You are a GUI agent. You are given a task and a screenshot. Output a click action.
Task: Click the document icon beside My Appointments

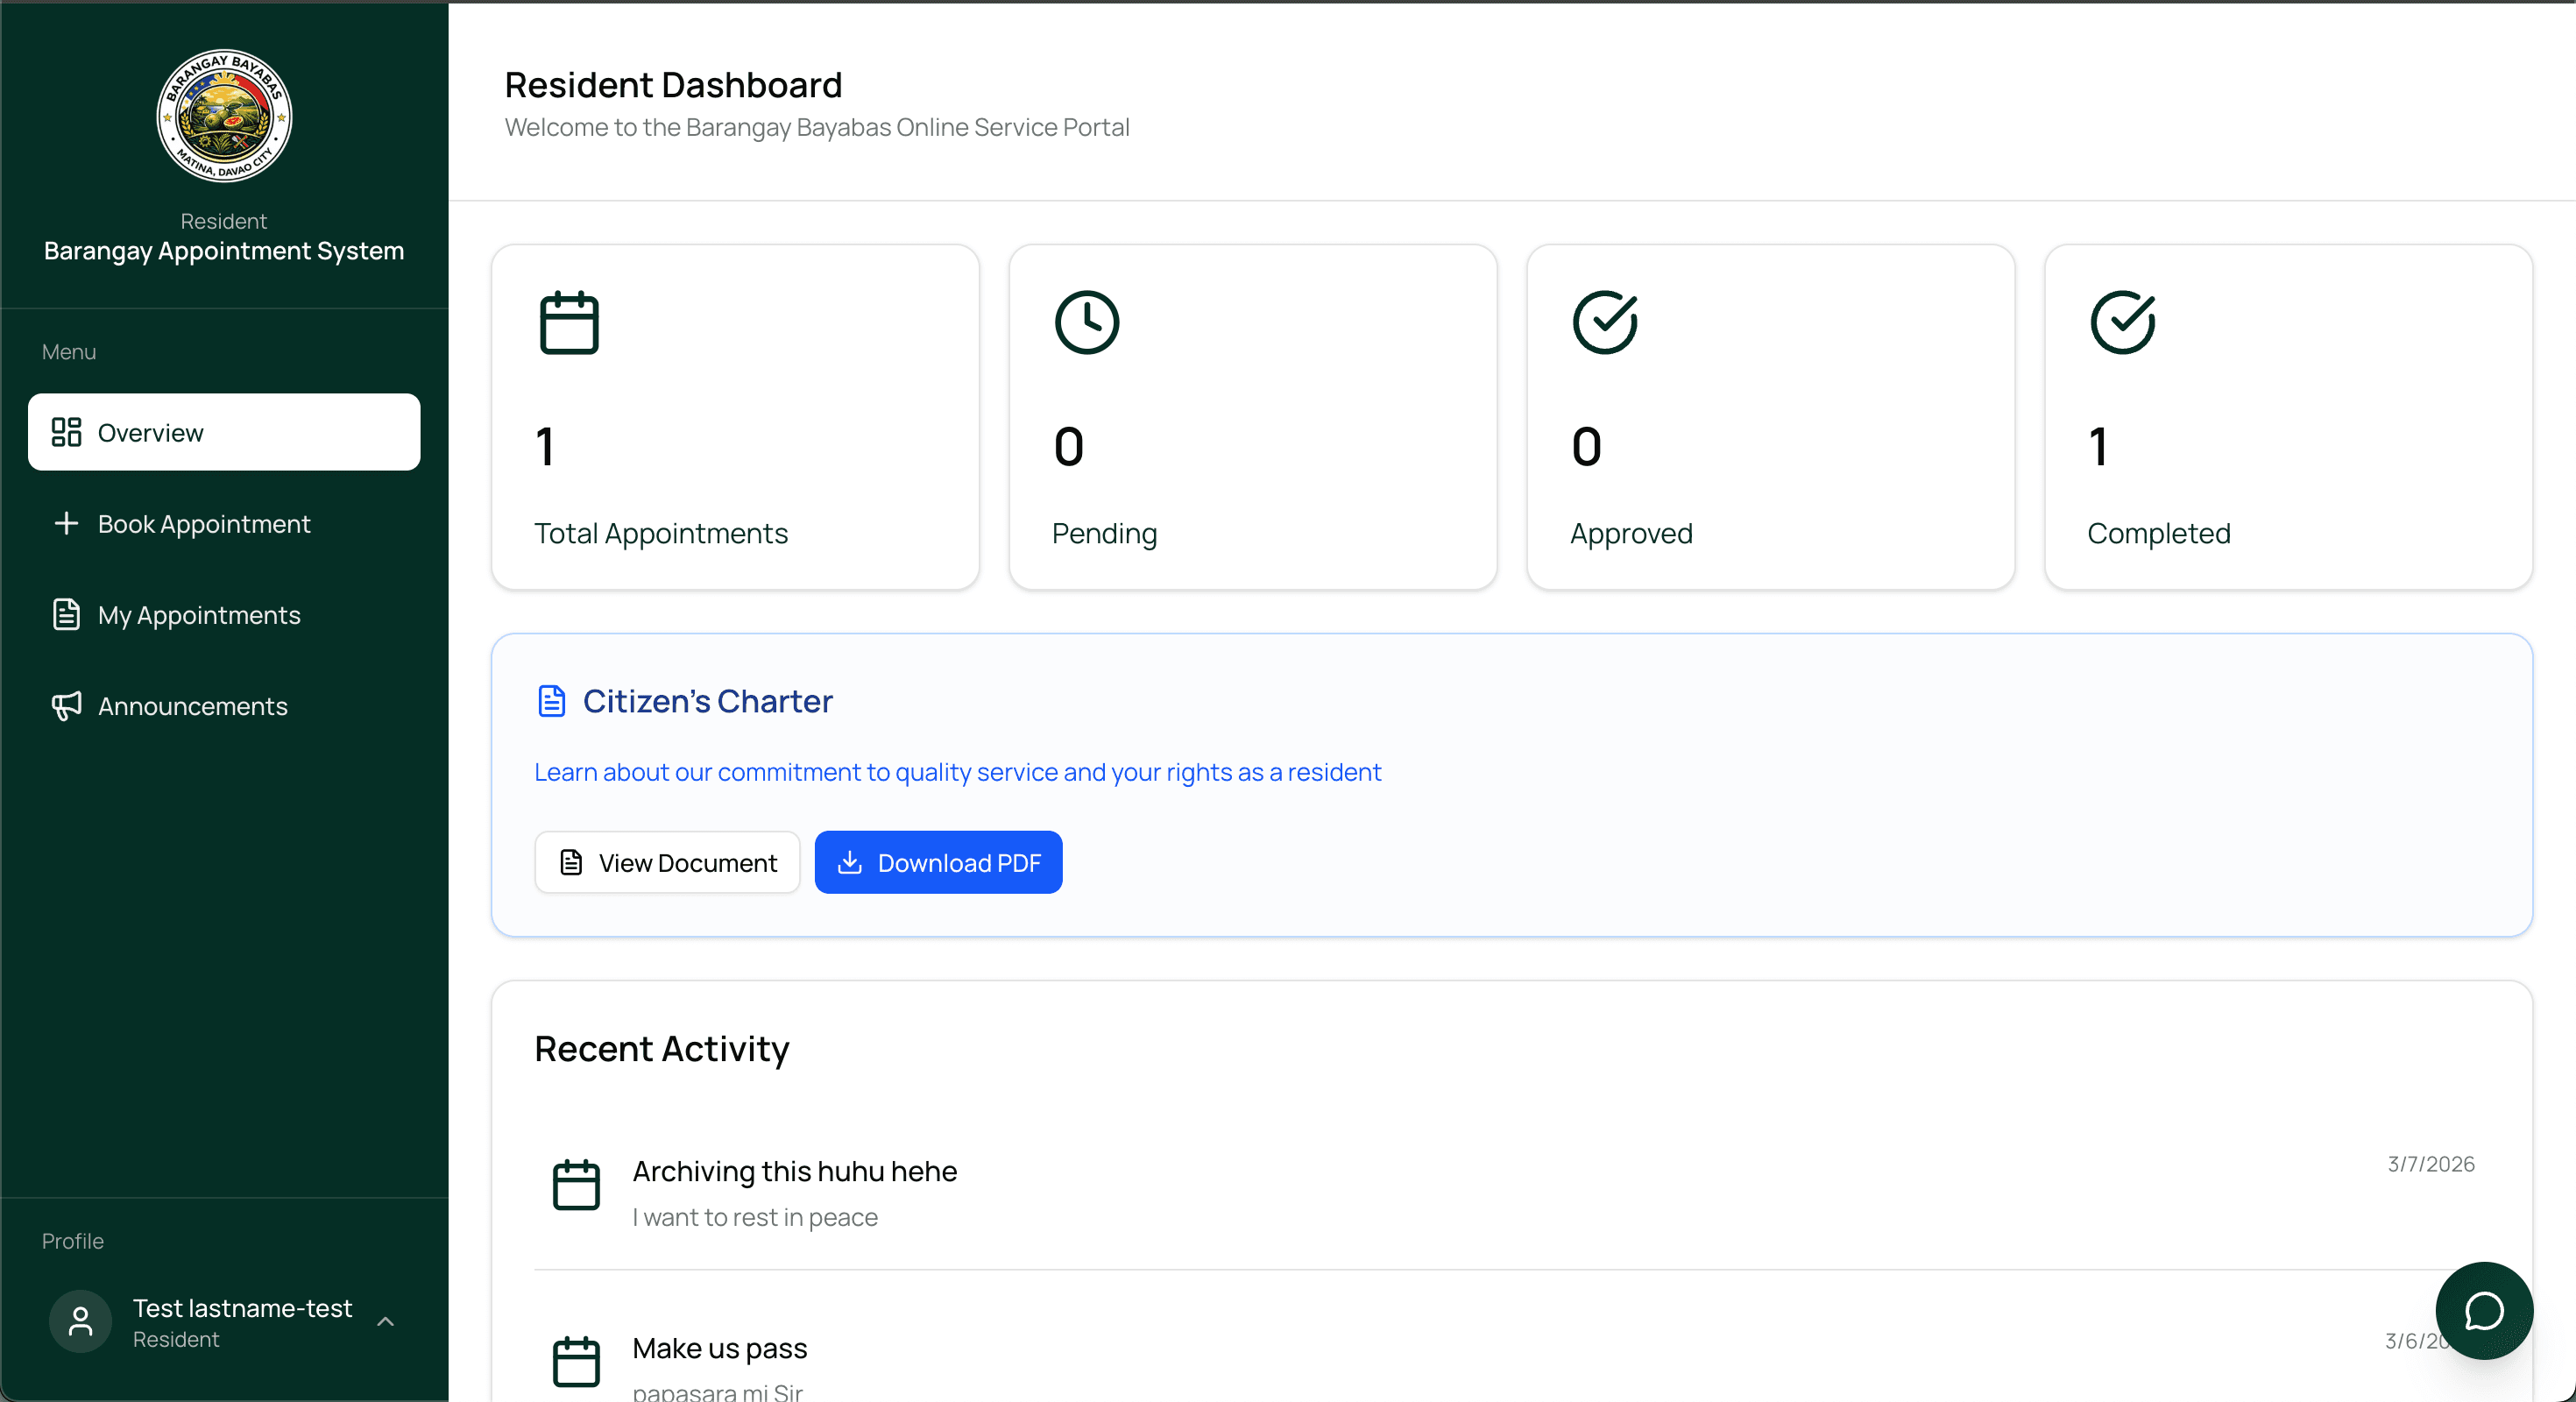tap(66, 614)
